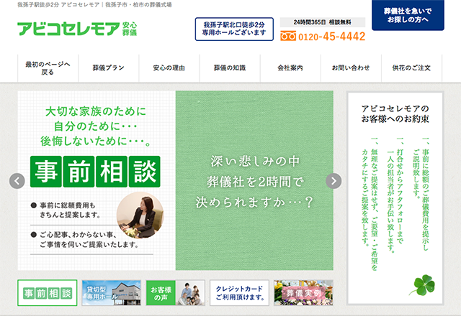Click phone number 0120-45-4442
Viewport: 461px width, 316px height.
(331, 37)
